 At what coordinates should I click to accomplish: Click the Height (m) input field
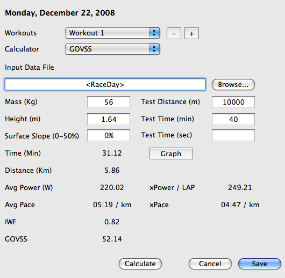click(x=109, y=119)
